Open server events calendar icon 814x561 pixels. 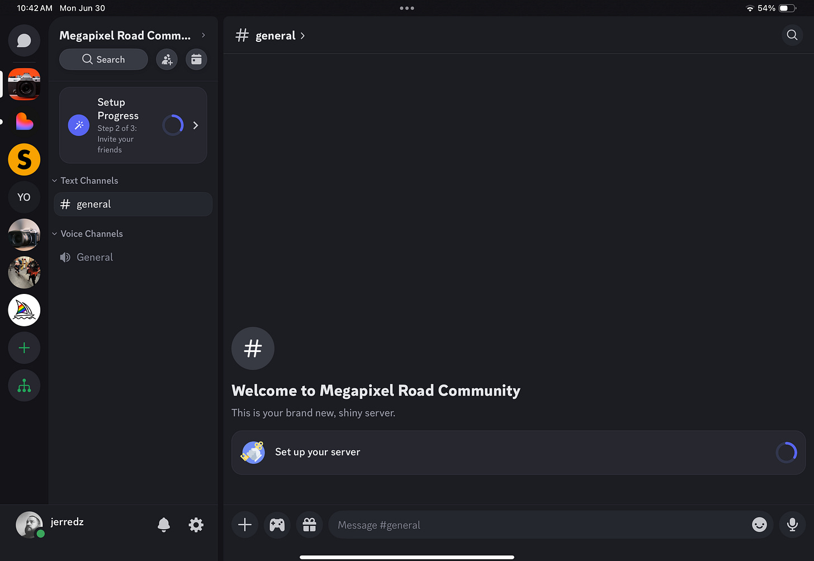196,59
